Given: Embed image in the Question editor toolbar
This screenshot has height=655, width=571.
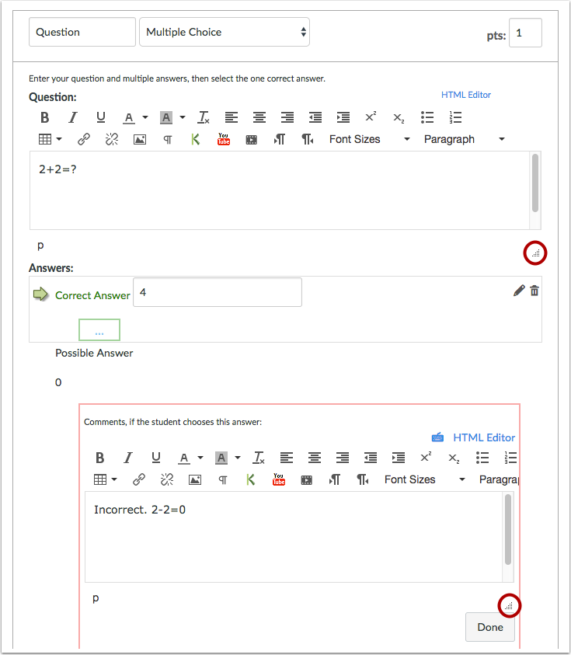Looking at the screenshot, I should click(140, 140).
